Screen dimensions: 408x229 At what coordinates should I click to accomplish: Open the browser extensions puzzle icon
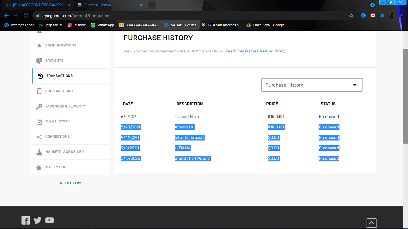pos(382,16)
